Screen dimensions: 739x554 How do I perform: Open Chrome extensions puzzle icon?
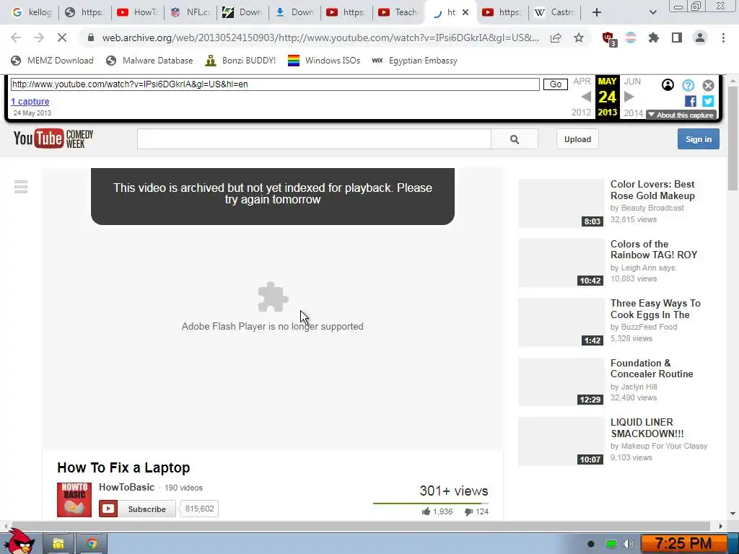pyautogui.click(x=654, y=38)
